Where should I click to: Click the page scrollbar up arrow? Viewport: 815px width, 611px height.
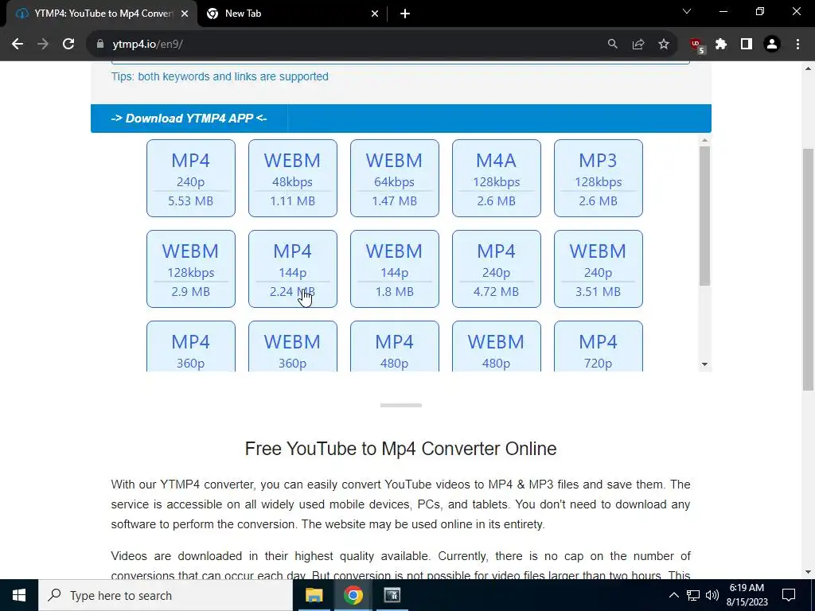click(x=808, y=68)
